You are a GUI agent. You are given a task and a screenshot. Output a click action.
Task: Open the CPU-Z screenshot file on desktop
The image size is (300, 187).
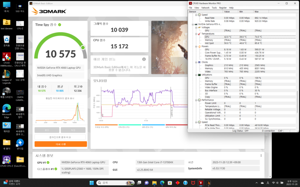click(20, 25)
